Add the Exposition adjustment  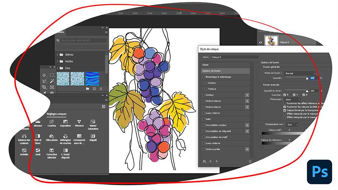click(65, 123)
